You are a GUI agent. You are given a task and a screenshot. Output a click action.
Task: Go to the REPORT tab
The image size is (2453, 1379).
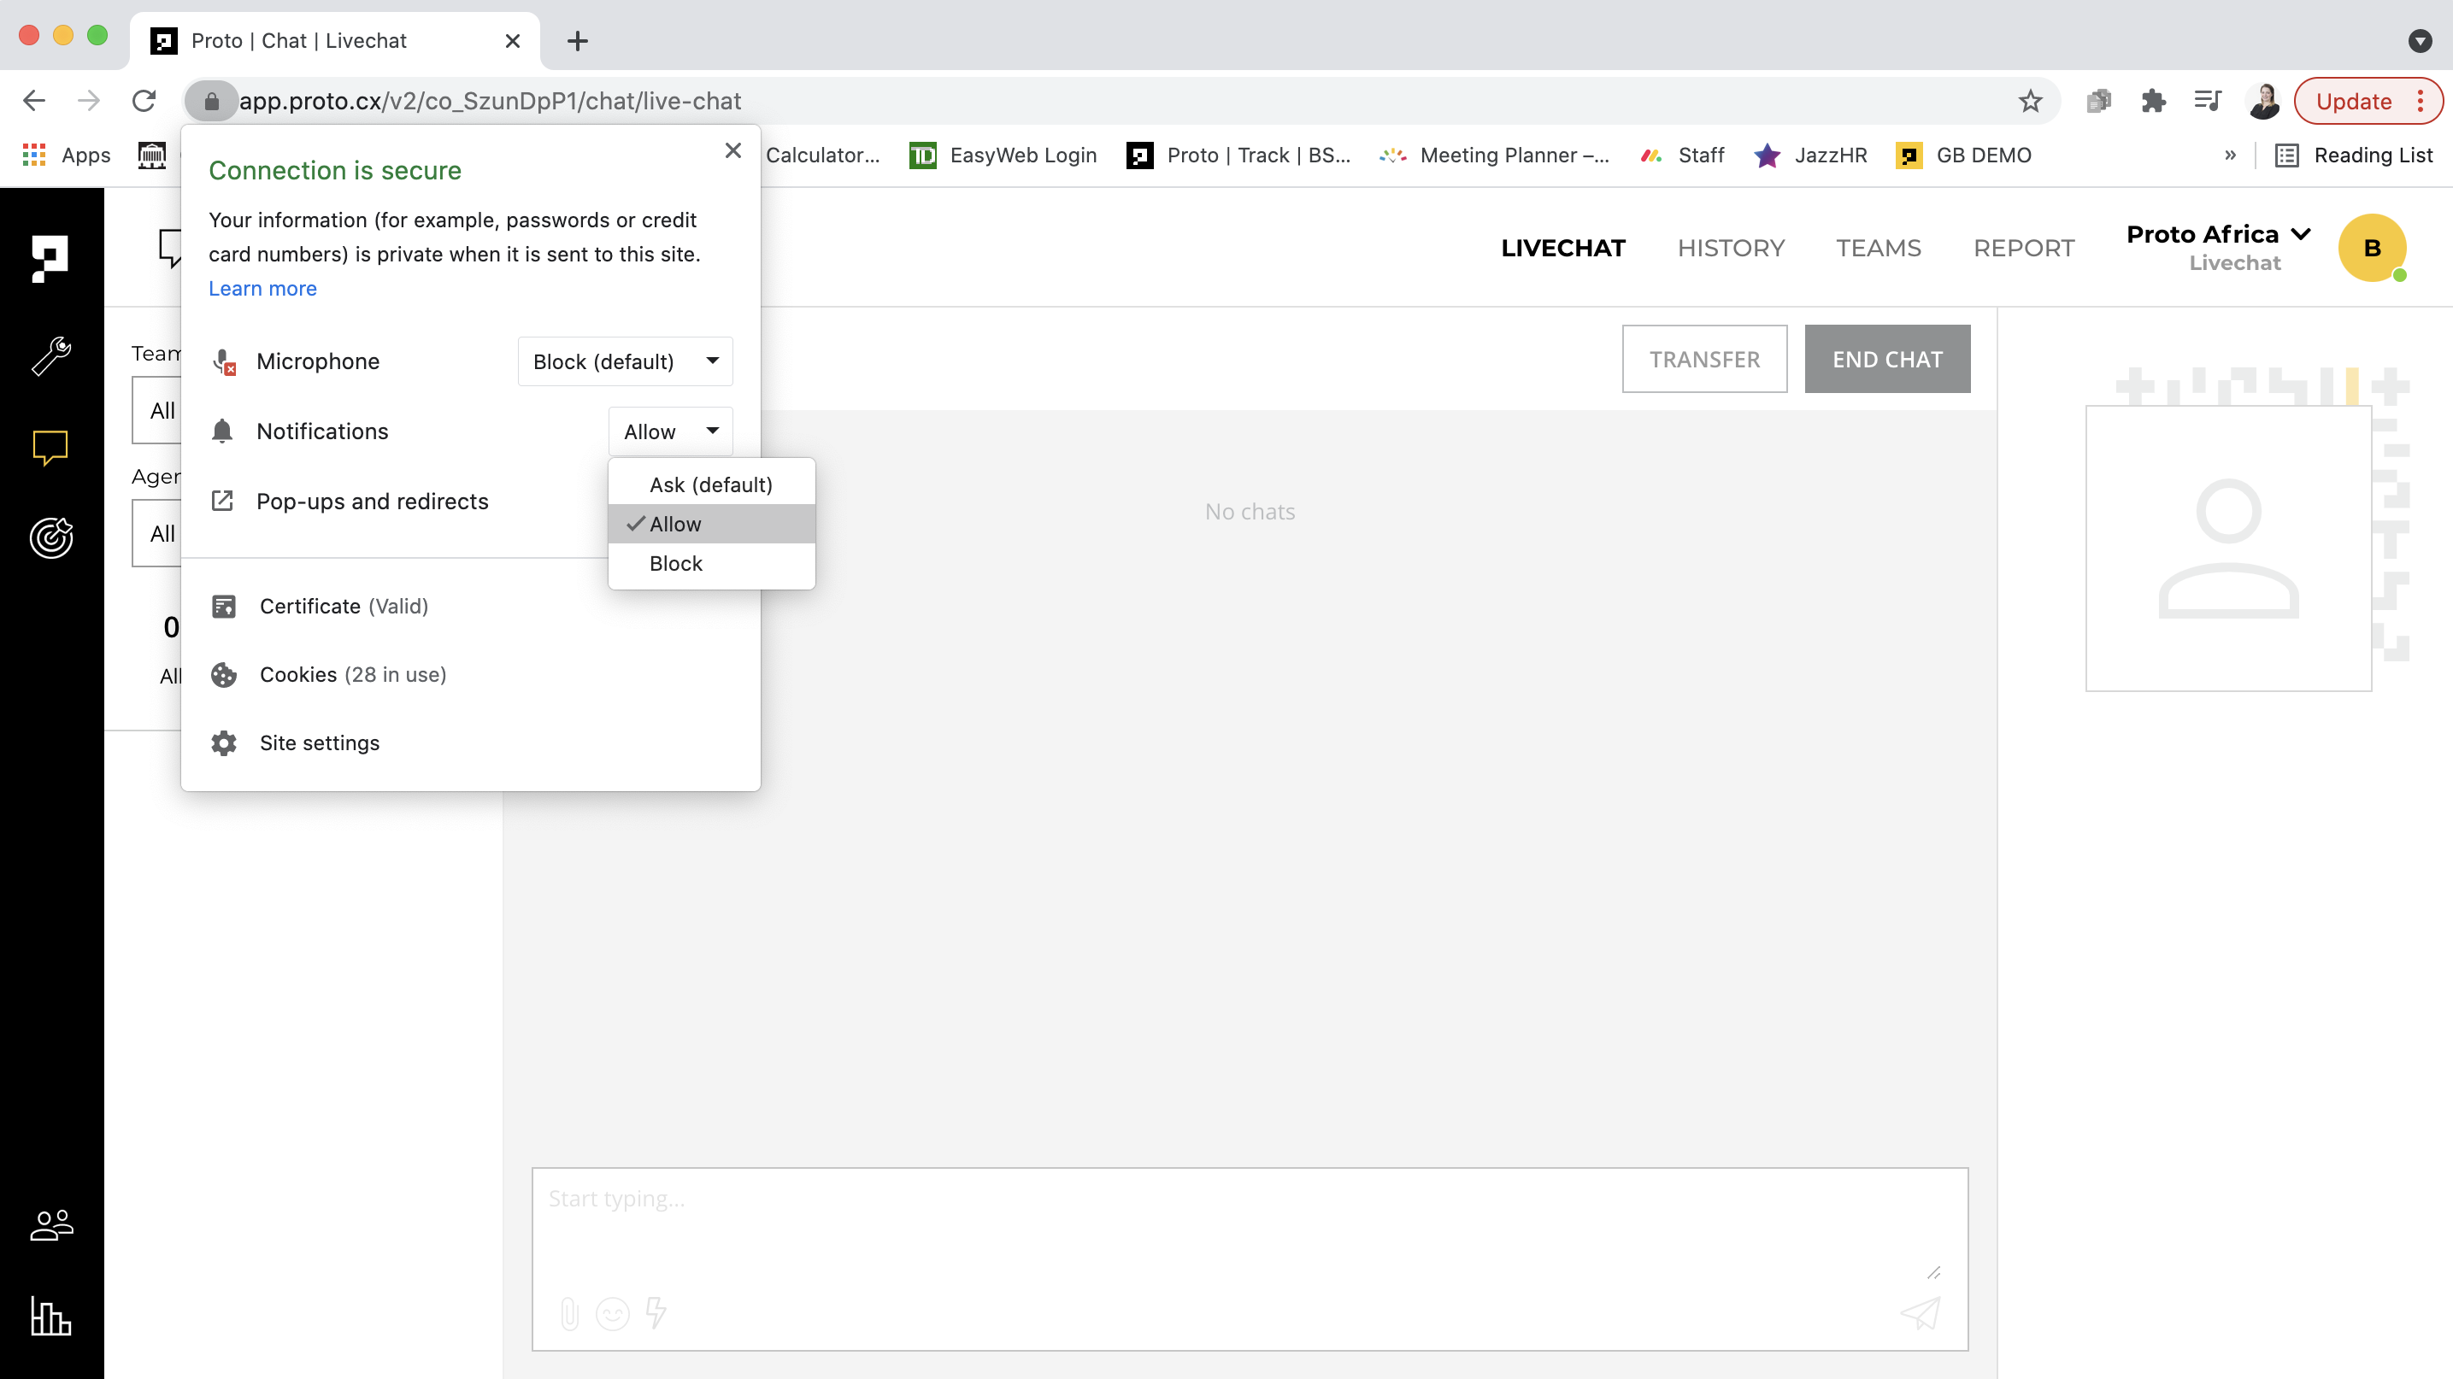(x=2024, y=249)
